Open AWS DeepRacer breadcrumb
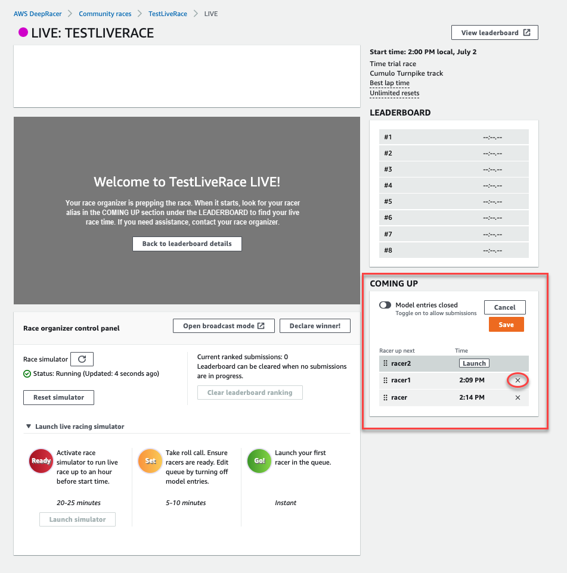 click(38, 13)
